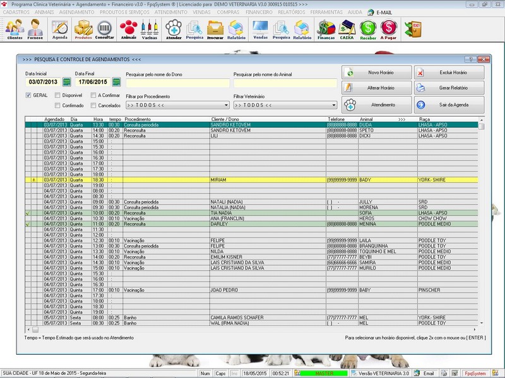Open the CAIXA cash register icon
The image size is (505, 378).
[347, 28]
